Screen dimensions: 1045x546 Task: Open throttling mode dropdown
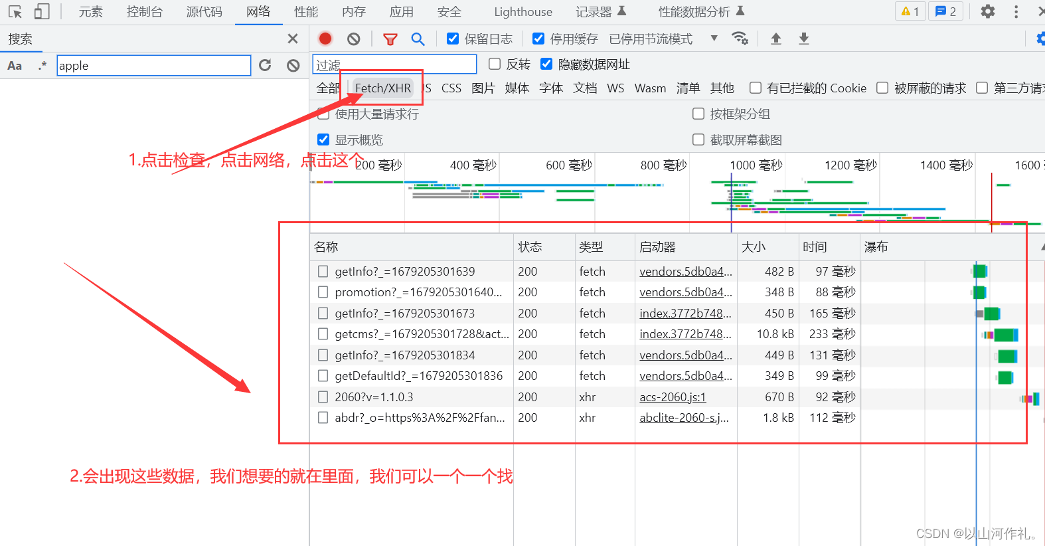tap(714, 39)
